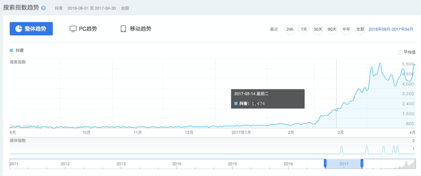Click the data point marker on chart line
The width and height of the screenshot is (421, 176).
pos(337,109)
